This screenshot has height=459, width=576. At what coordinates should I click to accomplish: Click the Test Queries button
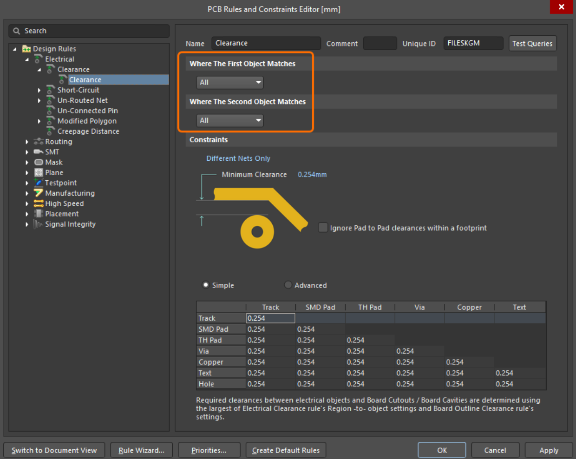click(532, 44)
